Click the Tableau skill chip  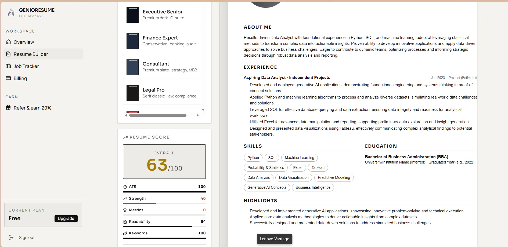pos(318,168)
